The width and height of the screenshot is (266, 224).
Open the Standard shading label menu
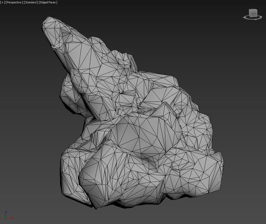click(x=31, y=2)
